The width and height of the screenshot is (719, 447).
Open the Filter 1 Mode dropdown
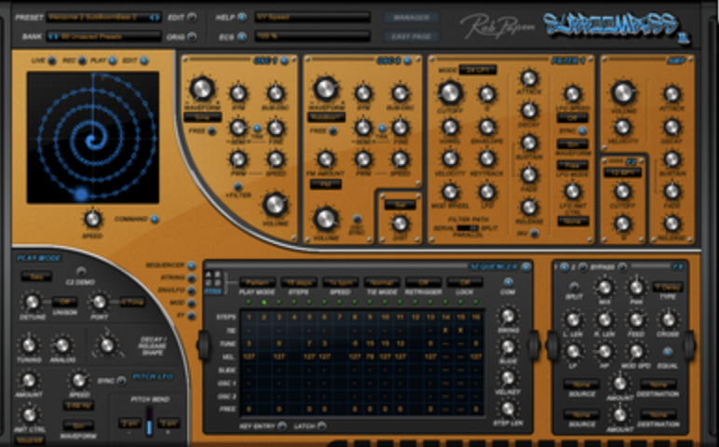point(478,70)
